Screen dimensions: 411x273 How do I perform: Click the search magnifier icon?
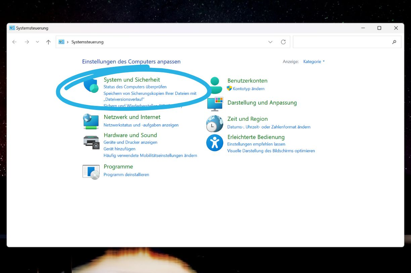click(394, 42)
